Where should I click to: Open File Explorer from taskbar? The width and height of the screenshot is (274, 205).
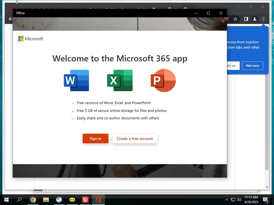click(46, 200)
